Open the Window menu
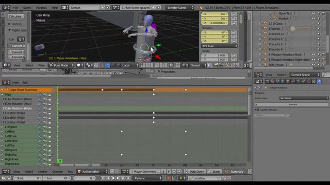 click(41, 8)
